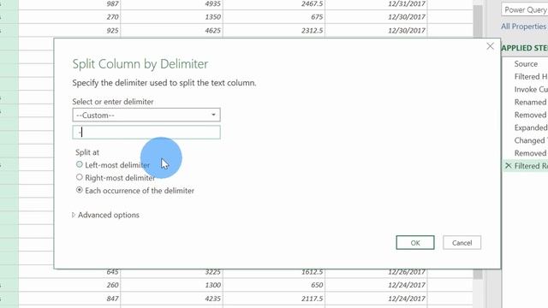Screen dimensions: 548x308
Task: Click cell with value 650
Action: tap(274, 285)
